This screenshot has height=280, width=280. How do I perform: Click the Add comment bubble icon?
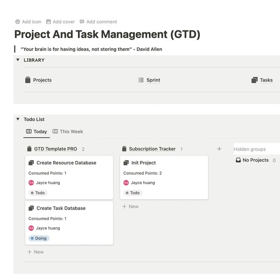point(82,22)
